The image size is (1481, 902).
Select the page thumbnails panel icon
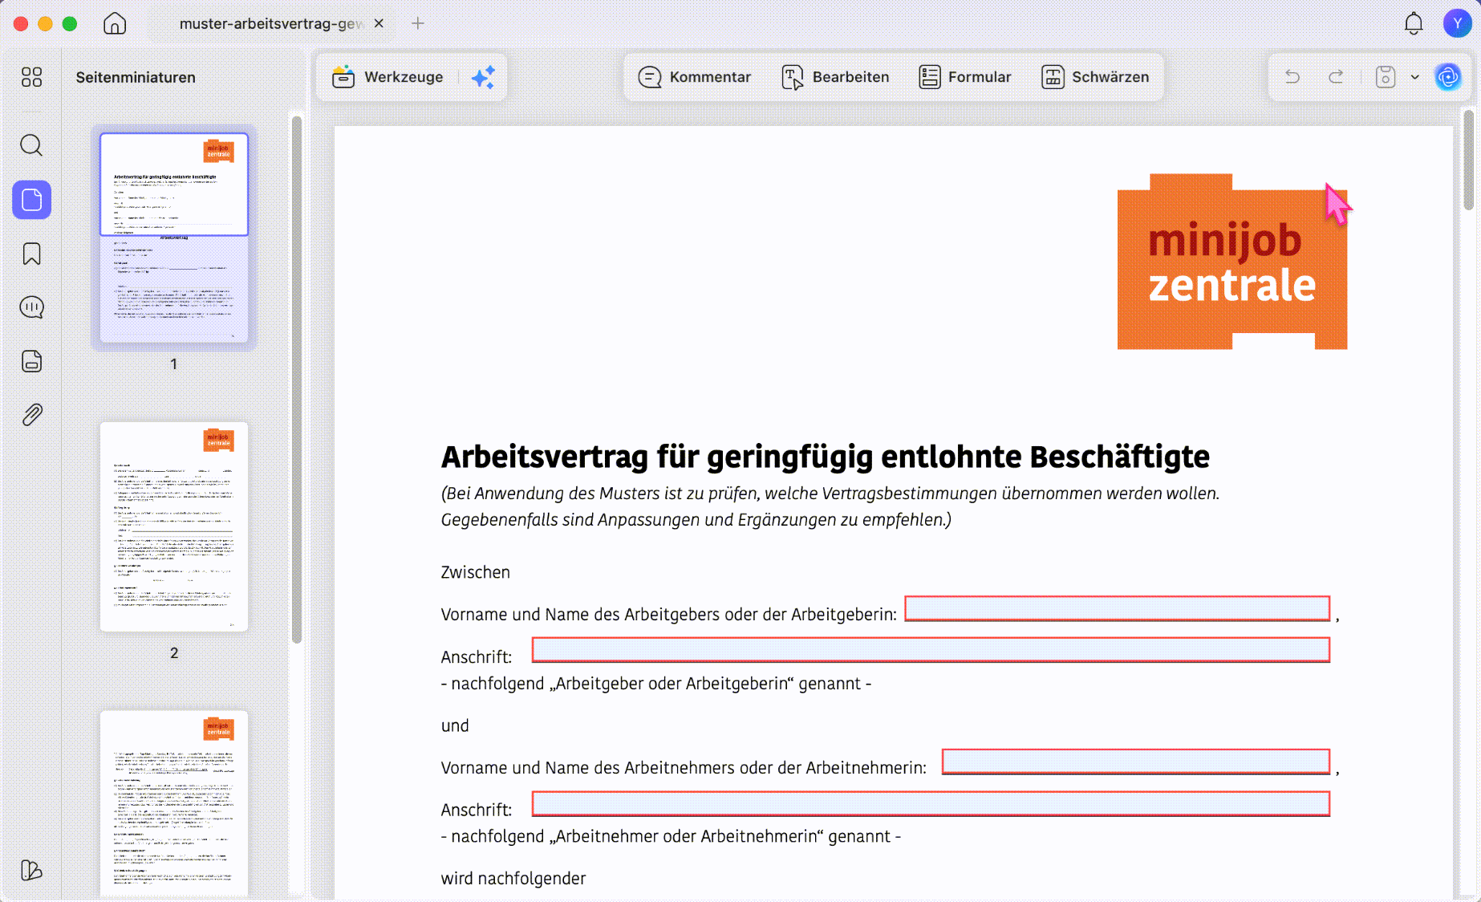click(31, 200)
